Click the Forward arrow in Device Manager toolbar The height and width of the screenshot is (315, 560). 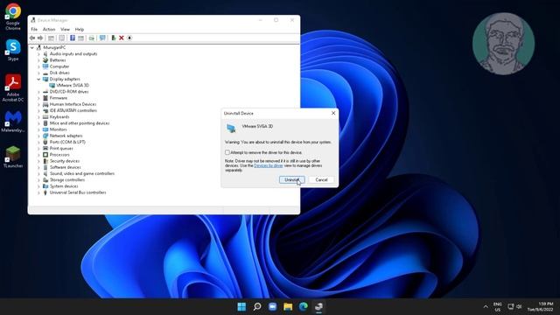tap(40, 38)
